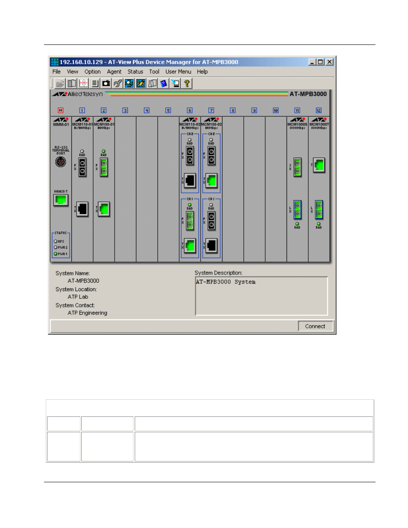Open the View menu
Viewport: 408px width, 528px height.
73,72
